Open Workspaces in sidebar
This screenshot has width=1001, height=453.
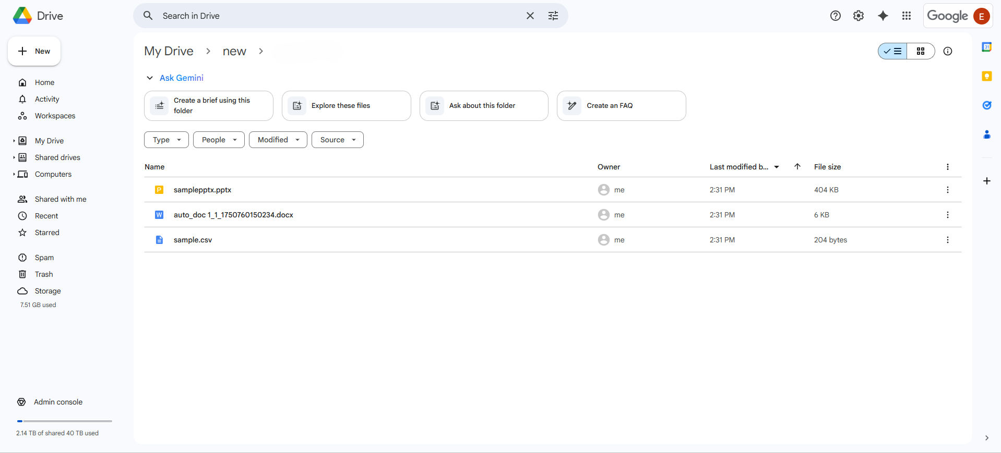click(55, 116)
